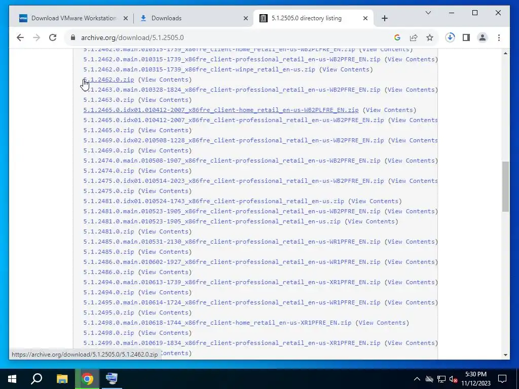Download 5.1.2462.0.zip file

108,80
